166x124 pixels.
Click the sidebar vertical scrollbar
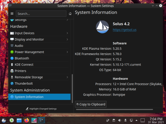coord(72,88)
